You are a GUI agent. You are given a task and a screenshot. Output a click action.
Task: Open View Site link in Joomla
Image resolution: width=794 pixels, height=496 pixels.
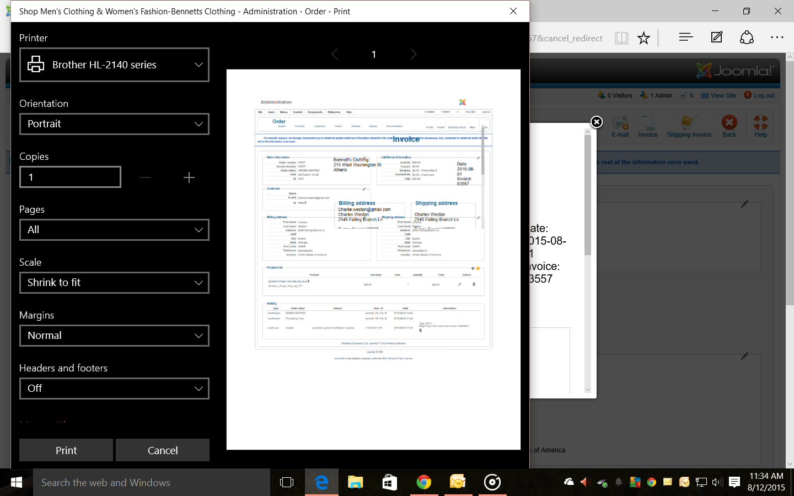(x=718, y=95)
